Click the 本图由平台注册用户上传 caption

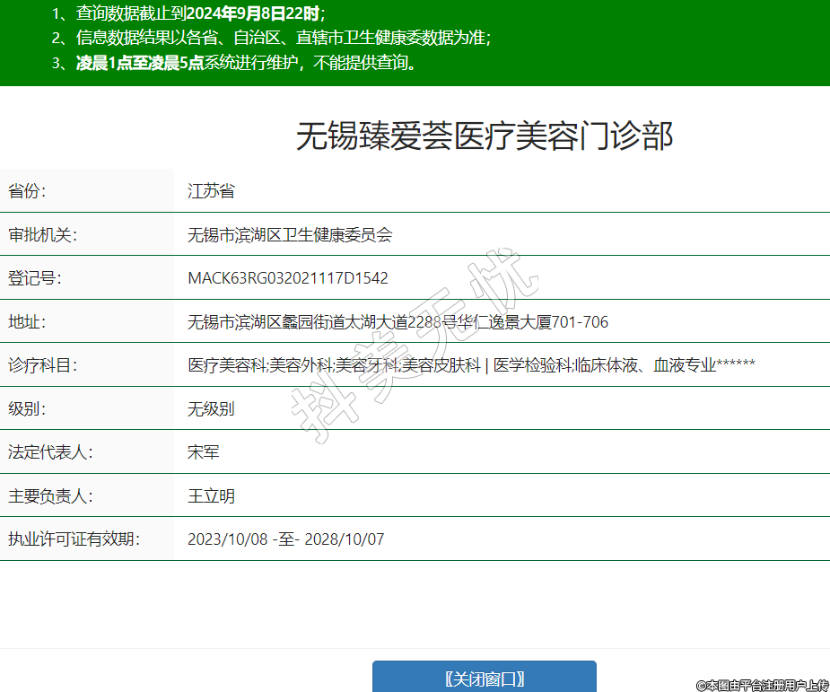pos(762,685)
